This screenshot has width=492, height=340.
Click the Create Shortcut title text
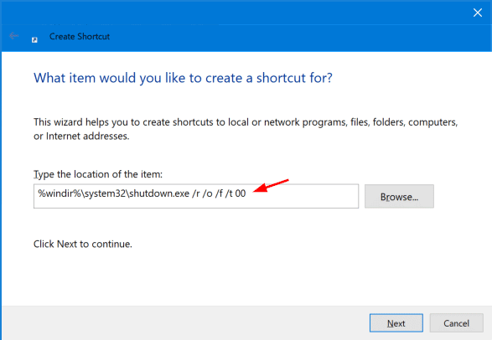click(x=80, y=37)
